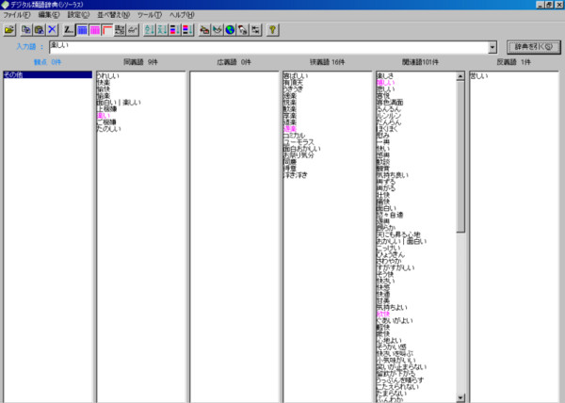This screenshot has width=565, height=403.
Task: Click the related words scrollbar thumb
Action: tap(460, 156)
